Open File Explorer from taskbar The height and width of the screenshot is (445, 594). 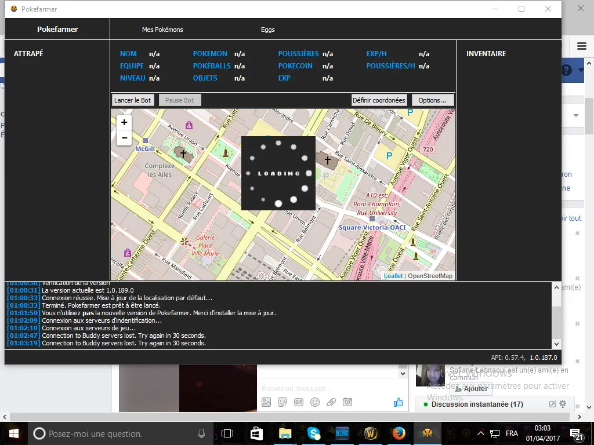coord(285,433)
